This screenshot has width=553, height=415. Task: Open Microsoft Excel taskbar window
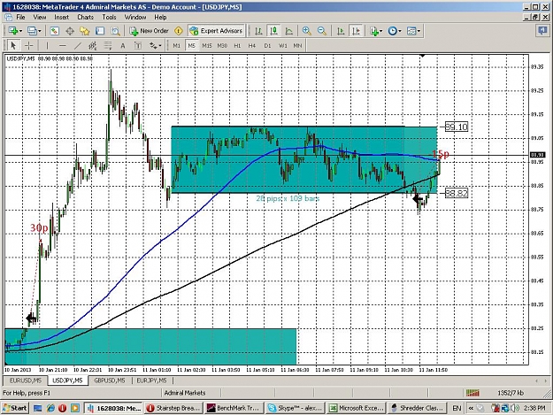click(x=355, y=408)
